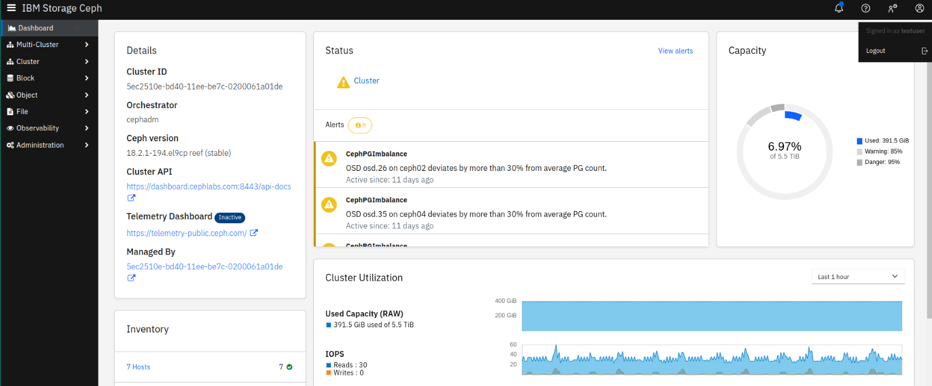Click the IOPS reads and writes chart
The height and width of the screenshot is (386, 932).
[712, 360]
